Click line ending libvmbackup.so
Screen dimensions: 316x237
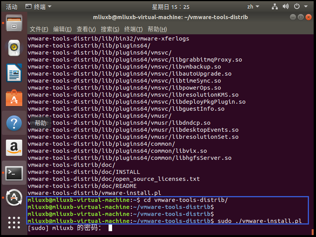124,67
